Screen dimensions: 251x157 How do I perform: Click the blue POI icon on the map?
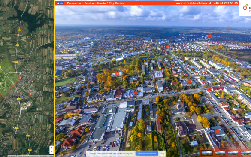[22, 97]
